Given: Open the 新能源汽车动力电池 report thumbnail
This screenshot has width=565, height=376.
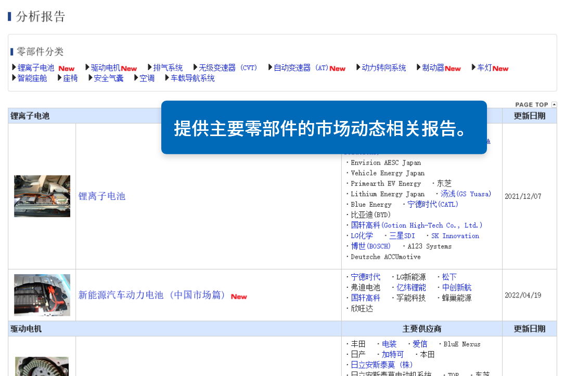Looking at the screenshot, I should coord(42,295).
